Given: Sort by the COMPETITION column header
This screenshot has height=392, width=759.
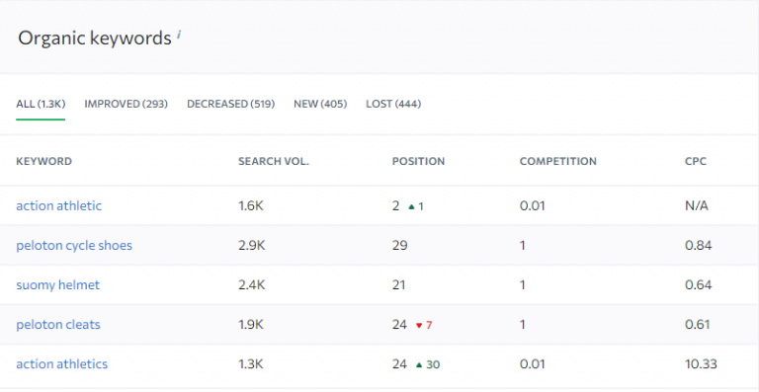Looking at the screenshot, I should 558,161.
